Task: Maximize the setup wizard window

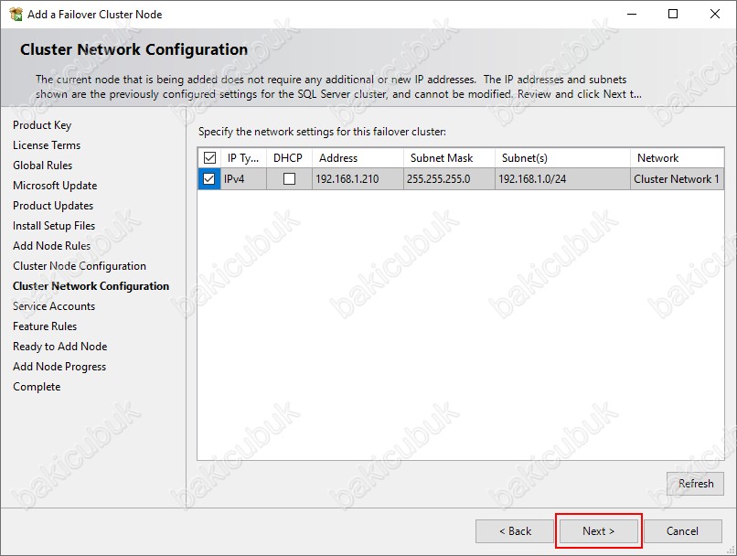Action: point(673,14)
